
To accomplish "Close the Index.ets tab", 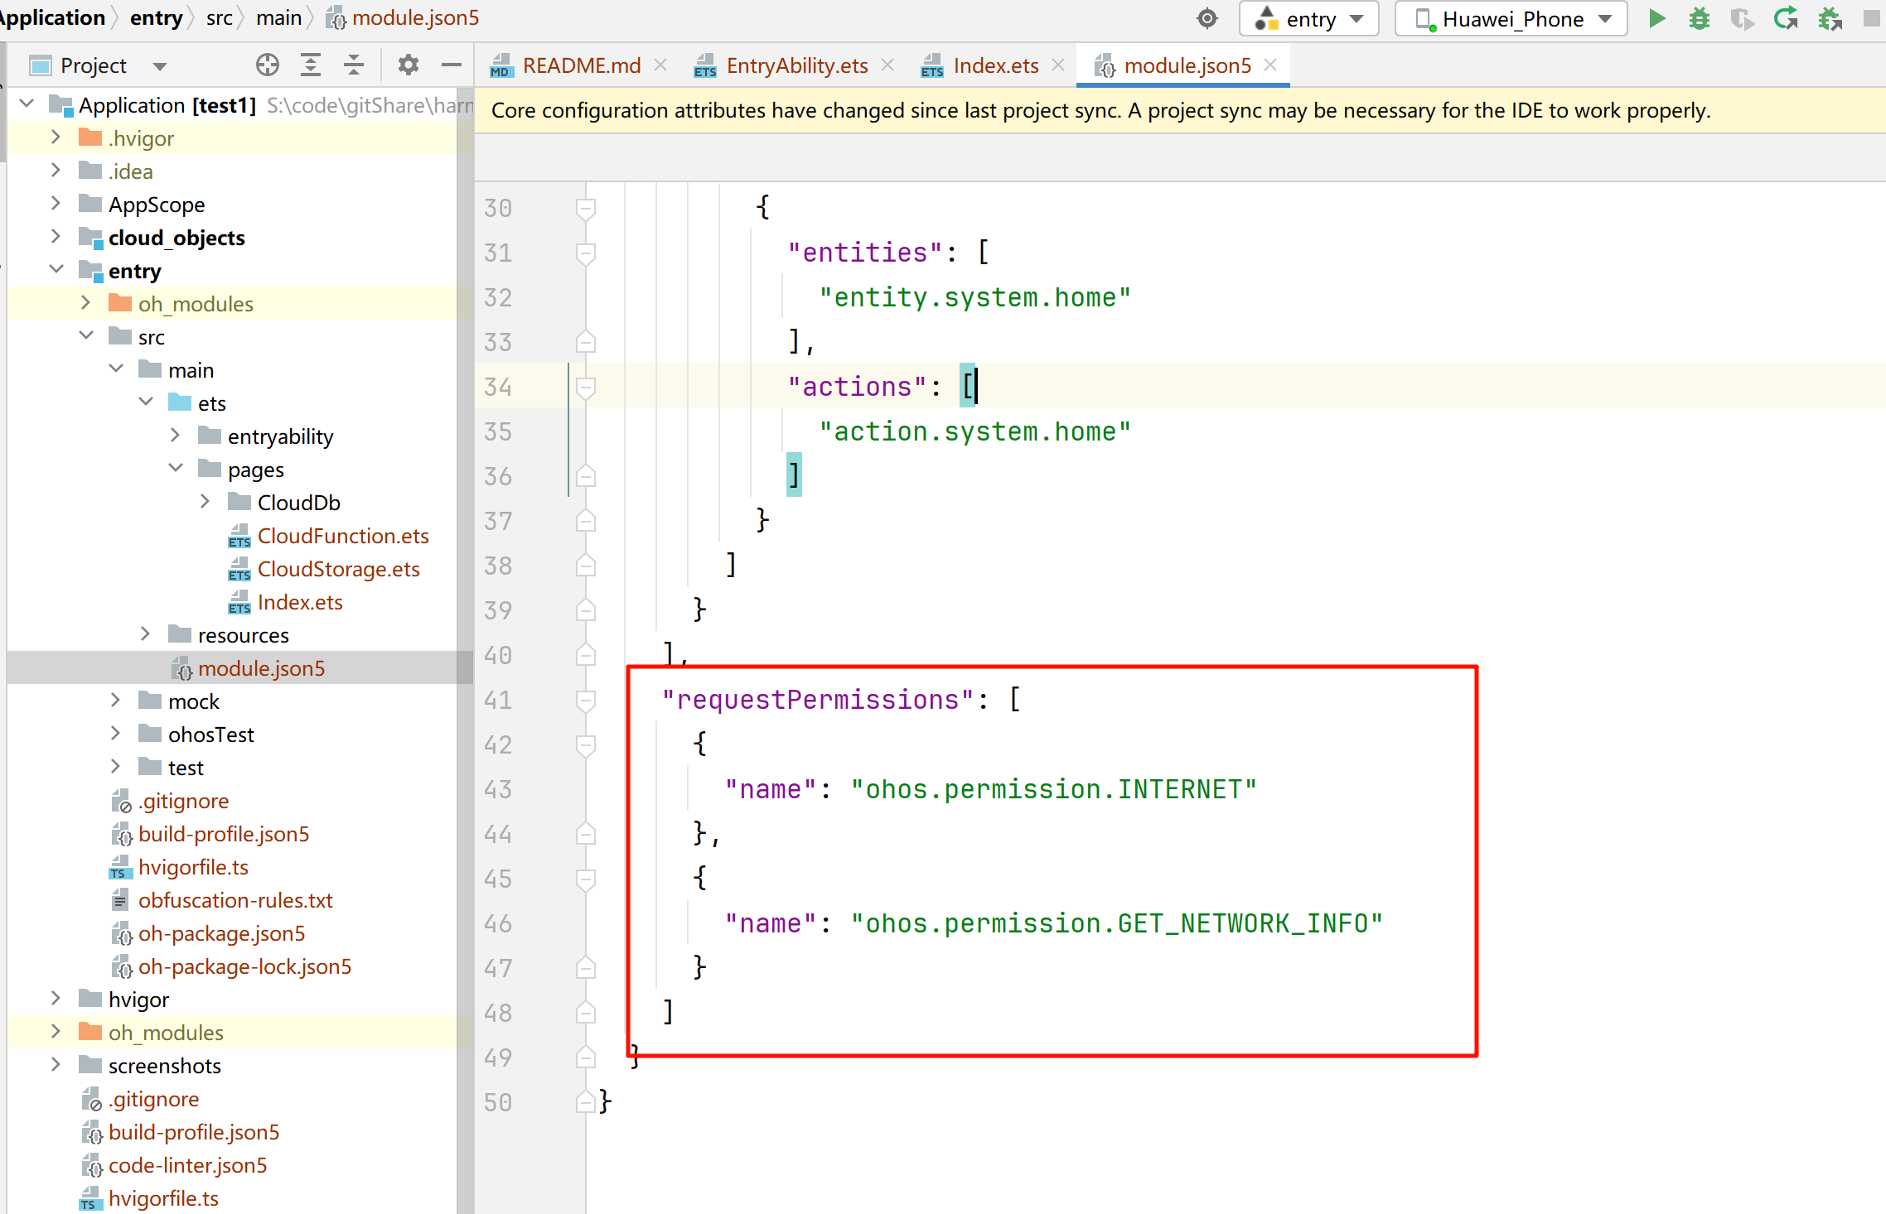I will coord(1057,65).
